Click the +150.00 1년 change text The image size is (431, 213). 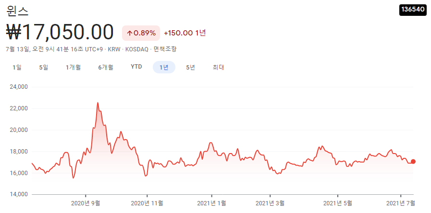pos(185,33)
